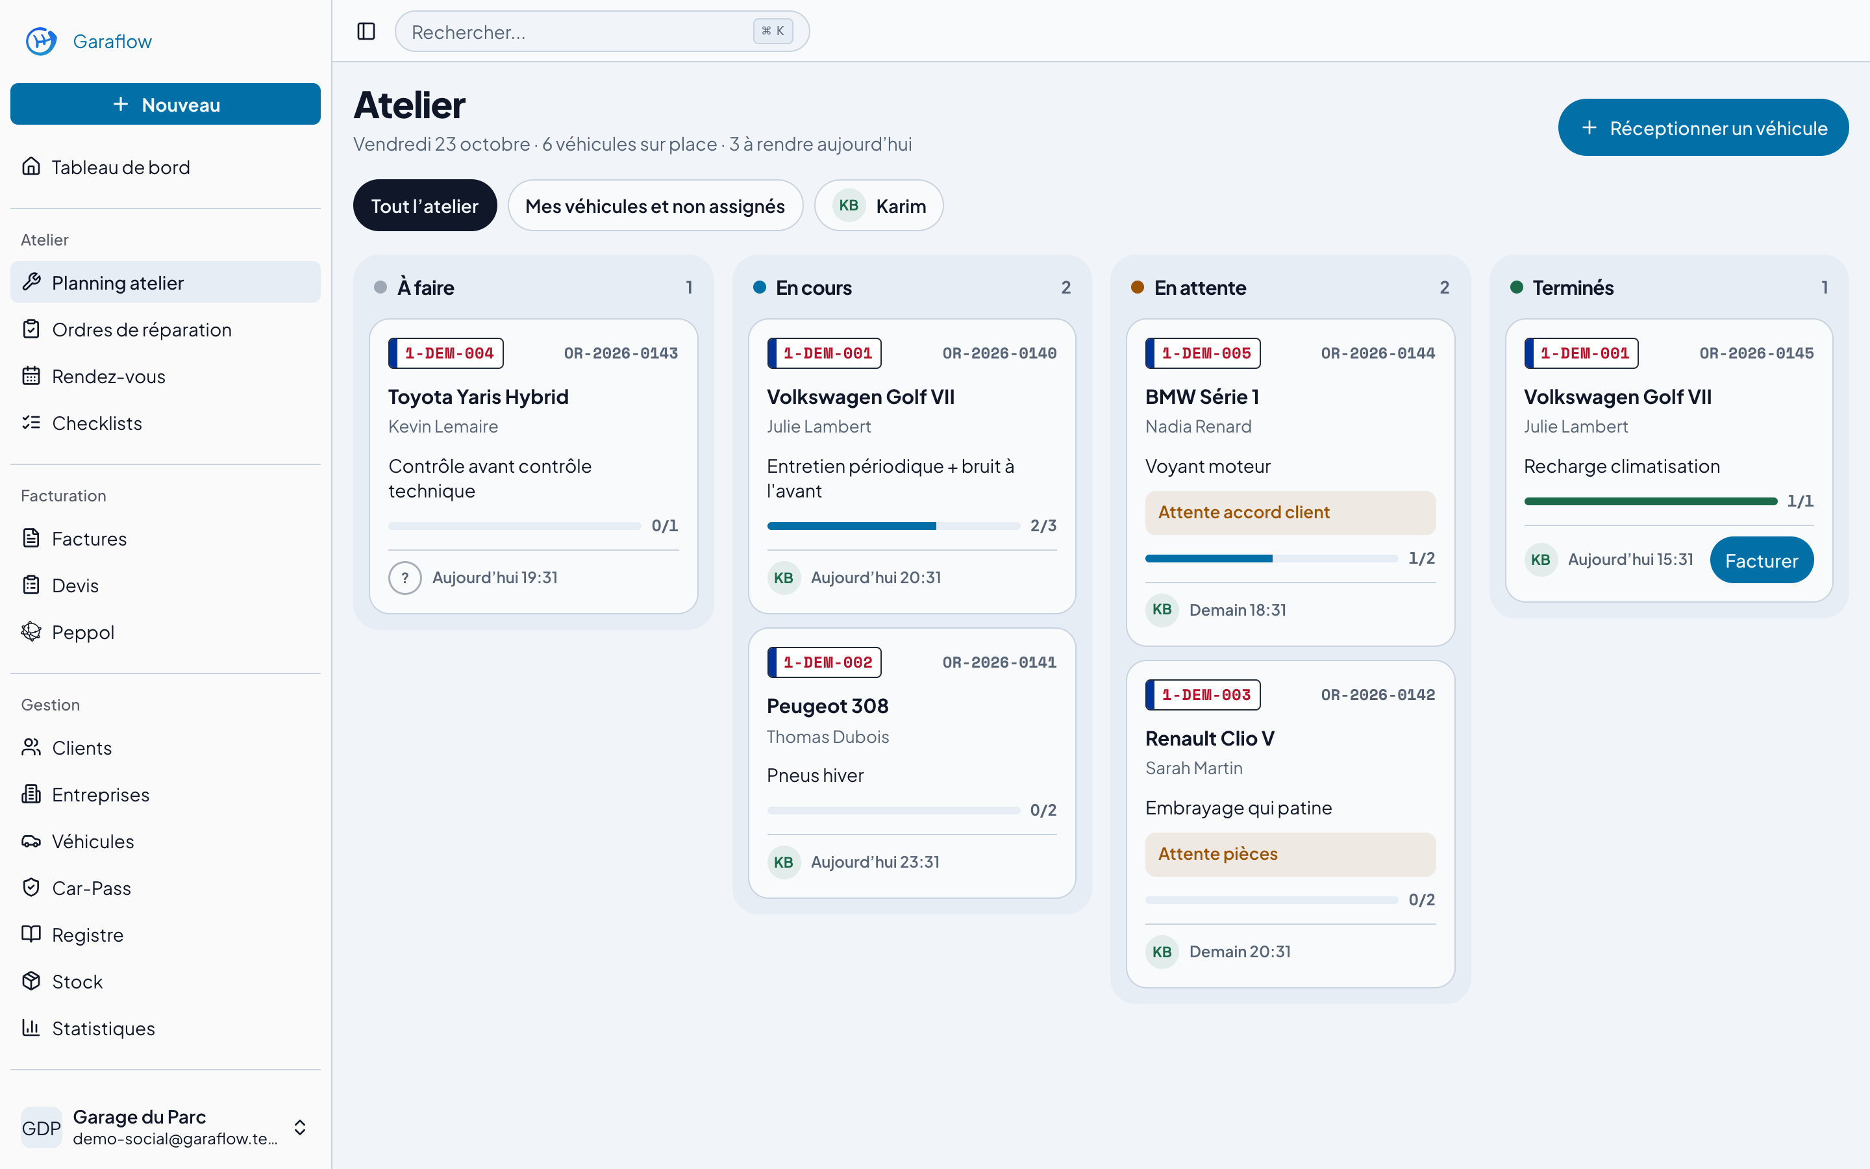The height and width of the screenshot is (1169, 1870).
Task: Click order number OR-2026-0142
Action: click(x=1378, y=694)
